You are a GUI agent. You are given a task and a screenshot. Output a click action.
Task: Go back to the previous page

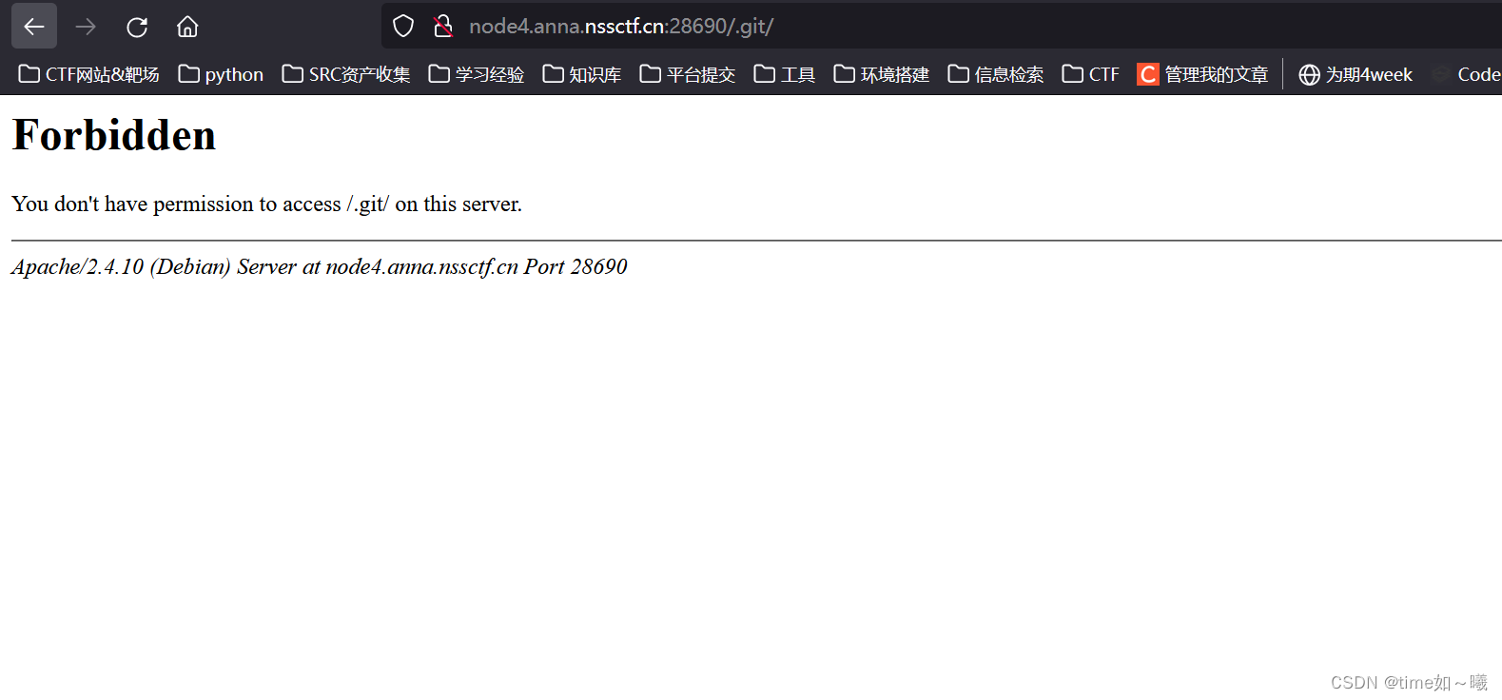(34, 27)
